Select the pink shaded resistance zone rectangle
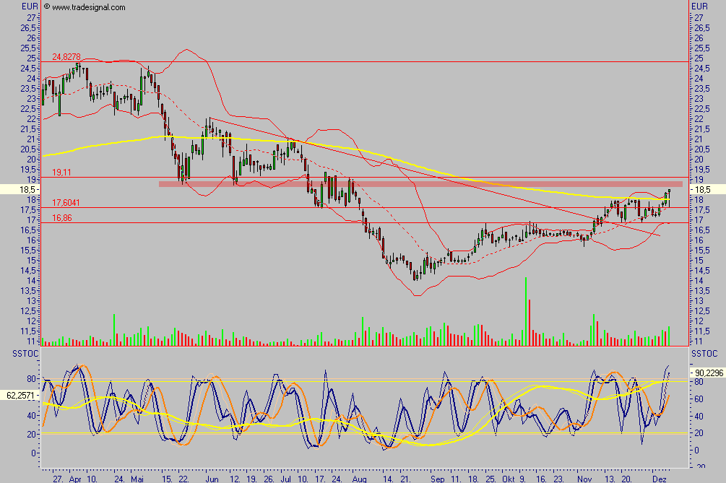 tap(419, 184)
